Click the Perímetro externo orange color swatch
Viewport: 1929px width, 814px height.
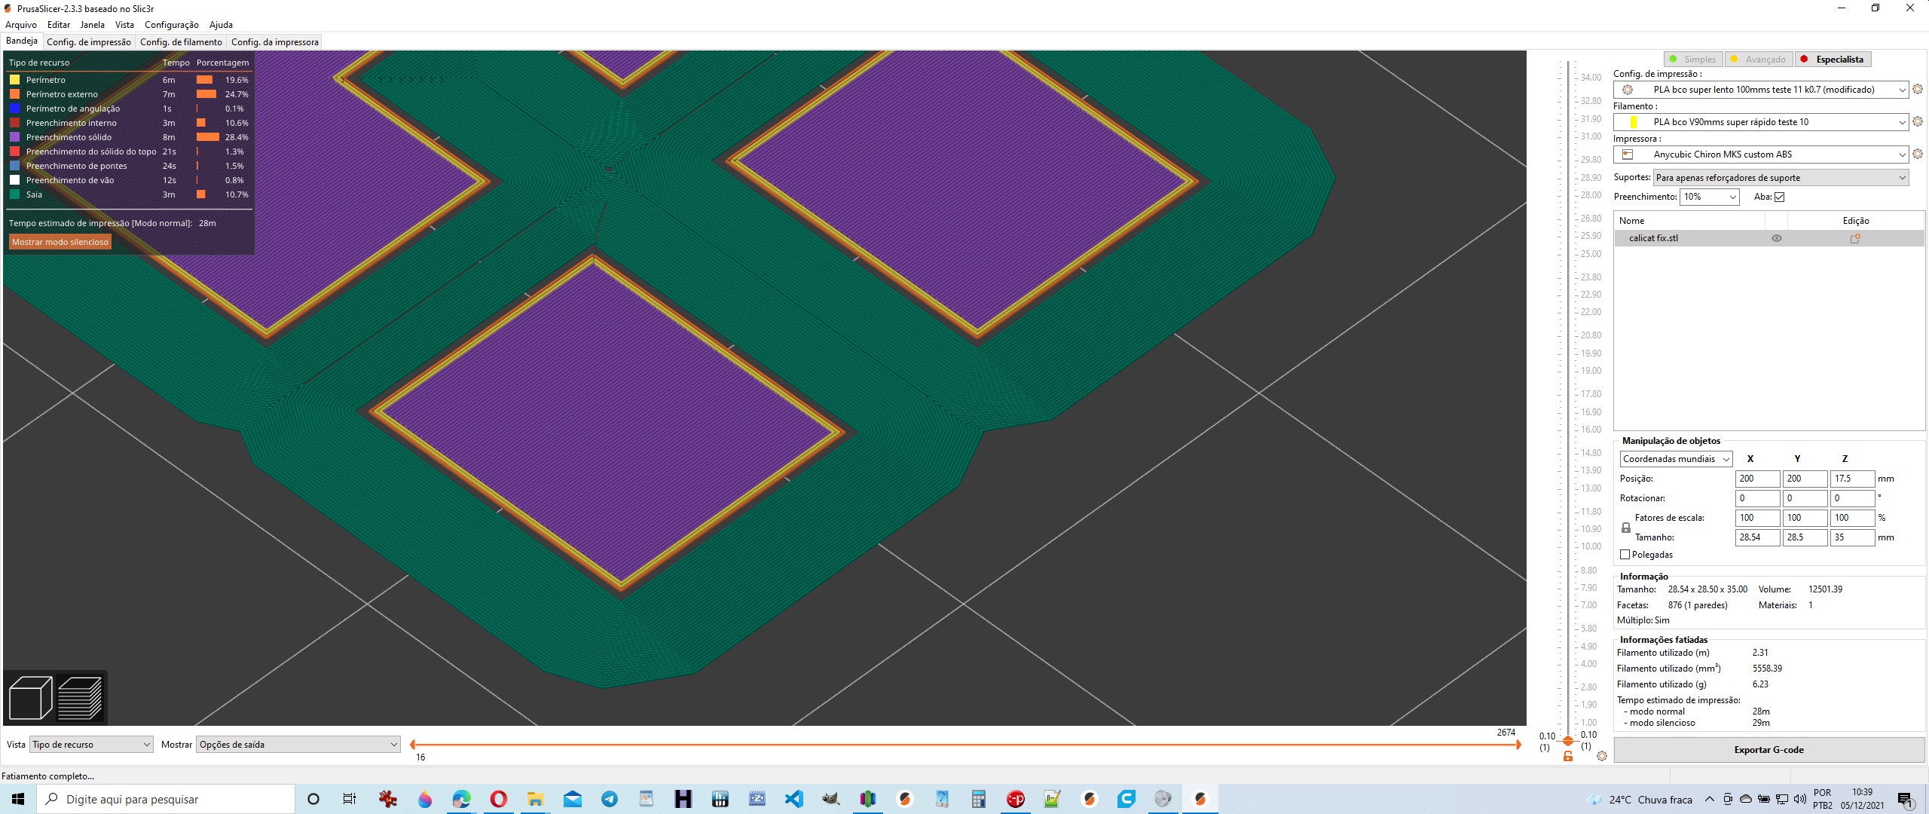[x=14, y=94]
